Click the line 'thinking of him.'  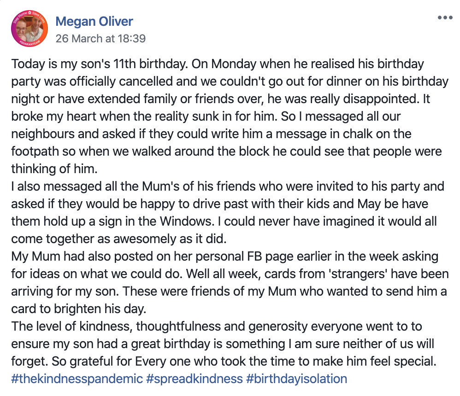[x=54, y=169]
